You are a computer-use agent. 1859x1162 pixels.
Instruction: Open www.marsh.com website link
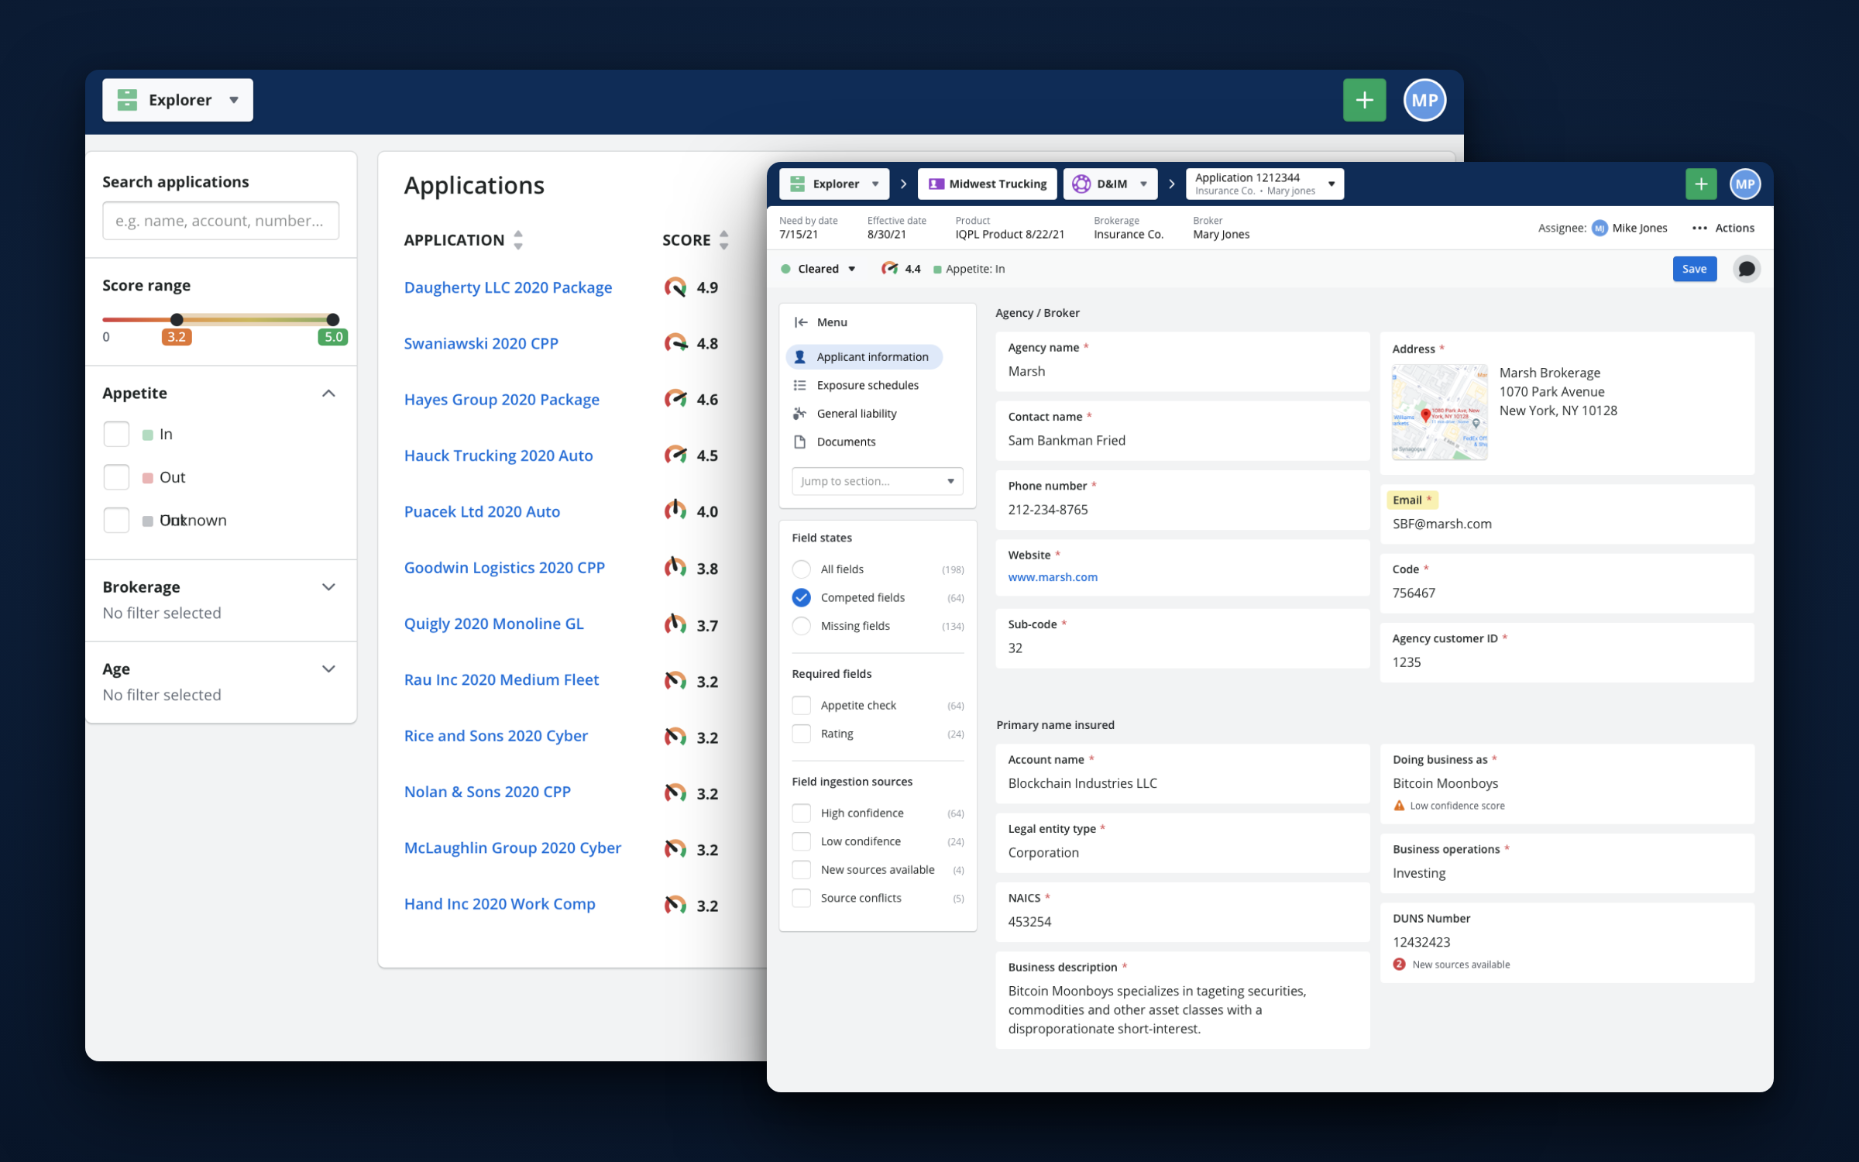[x=1053, y=577]
